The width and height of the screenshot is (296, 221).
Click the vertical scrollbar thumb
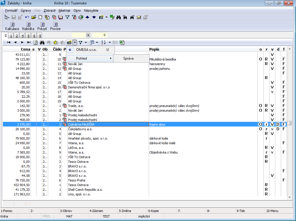click(x=289, y=123)
